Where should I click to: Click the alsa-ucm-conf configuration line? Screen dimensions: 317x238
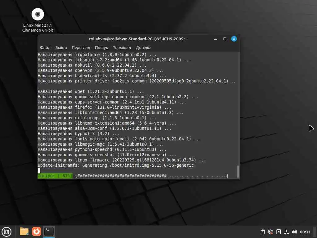(x=104, y=129)
